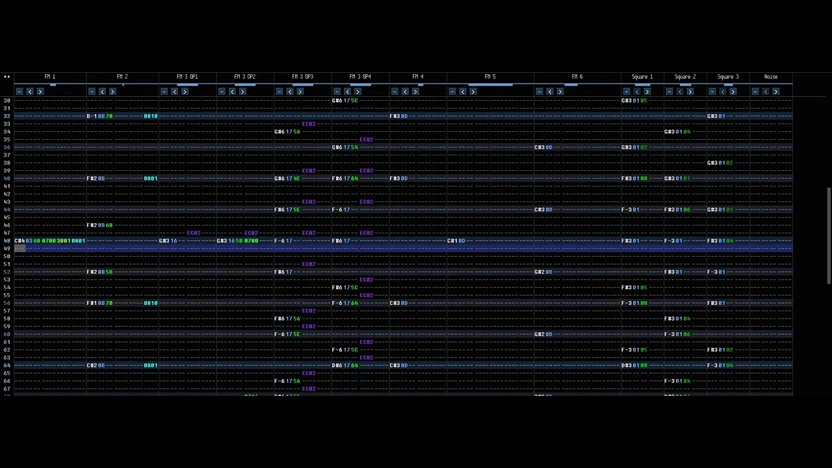Expand Noise columns with right arrow
The image size is (832, 468).
click(x=776, y=92)
